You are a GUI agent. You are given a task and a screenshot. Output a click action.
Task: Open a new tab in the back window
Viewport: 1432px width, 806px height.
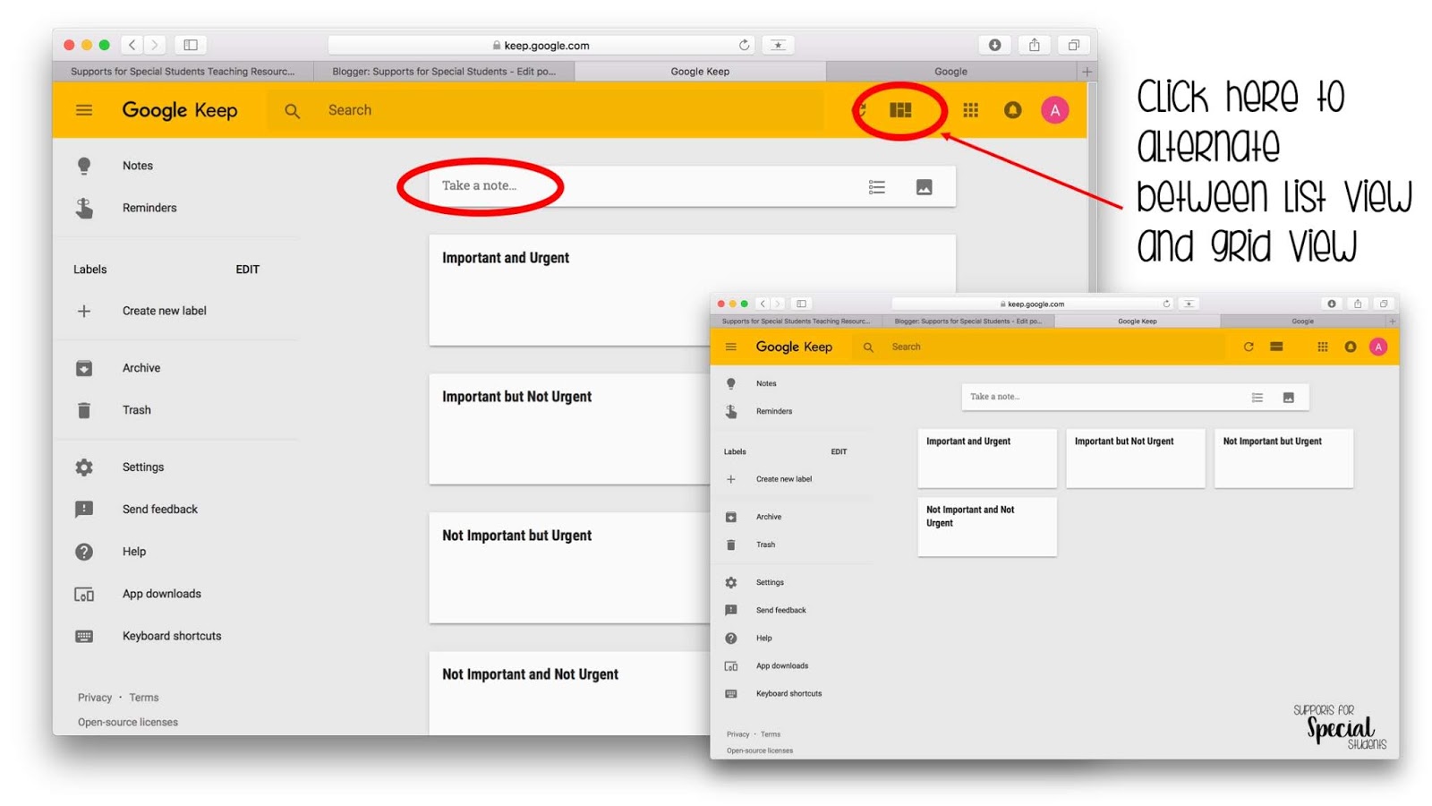[1087, 72]
